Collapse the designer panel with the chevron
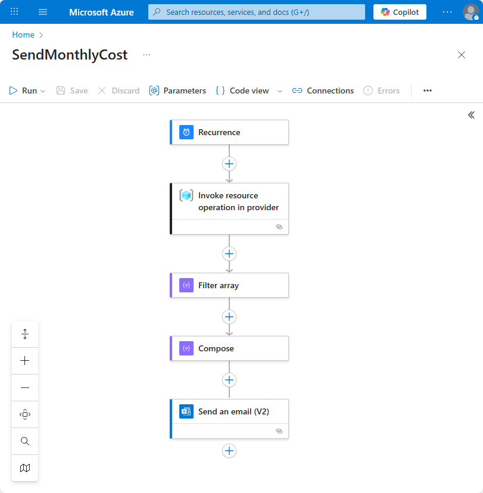The image size is (483, 493). coord(471,115)
